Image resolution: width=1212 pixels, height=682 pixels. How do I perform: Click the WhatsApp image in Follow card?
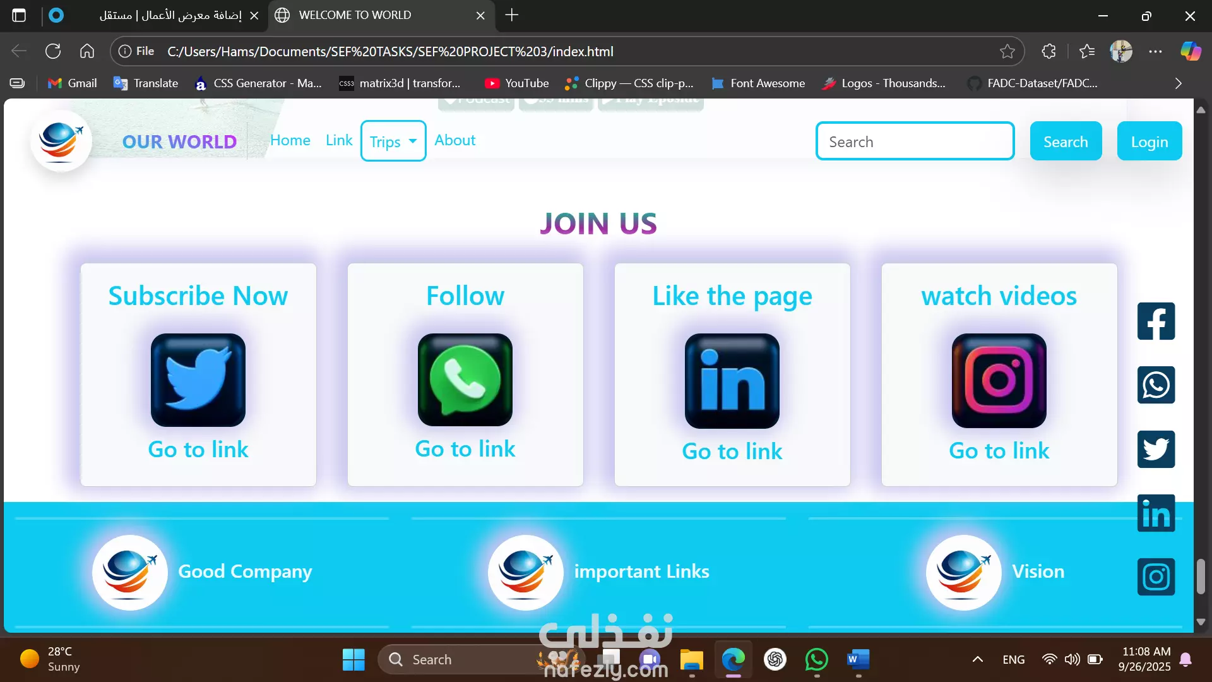tap(465, 380)
